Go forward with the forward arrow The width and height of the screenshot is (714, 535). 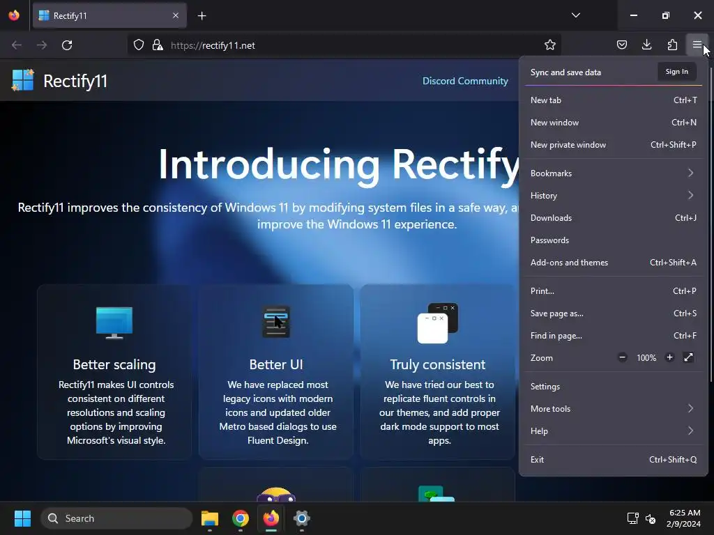[x=42, y=45]
